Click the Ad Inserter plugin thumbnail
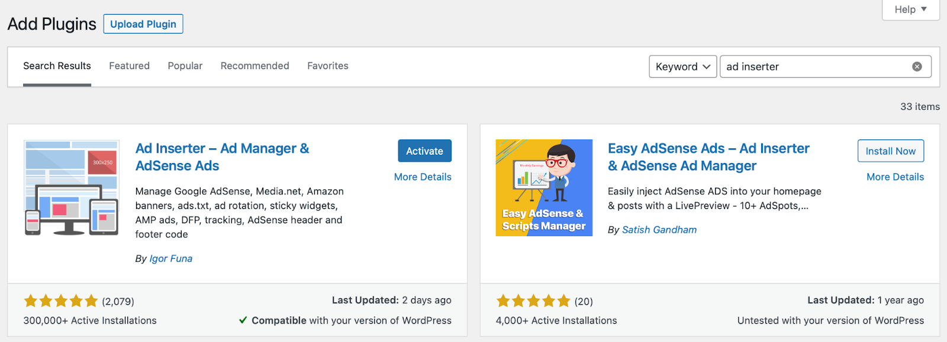 (x=72, y=188)
